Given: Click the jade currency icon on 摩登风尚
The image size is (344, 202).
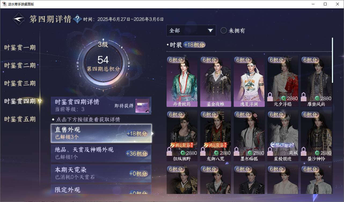Looking at the screenshot, I should pos(317,98).
